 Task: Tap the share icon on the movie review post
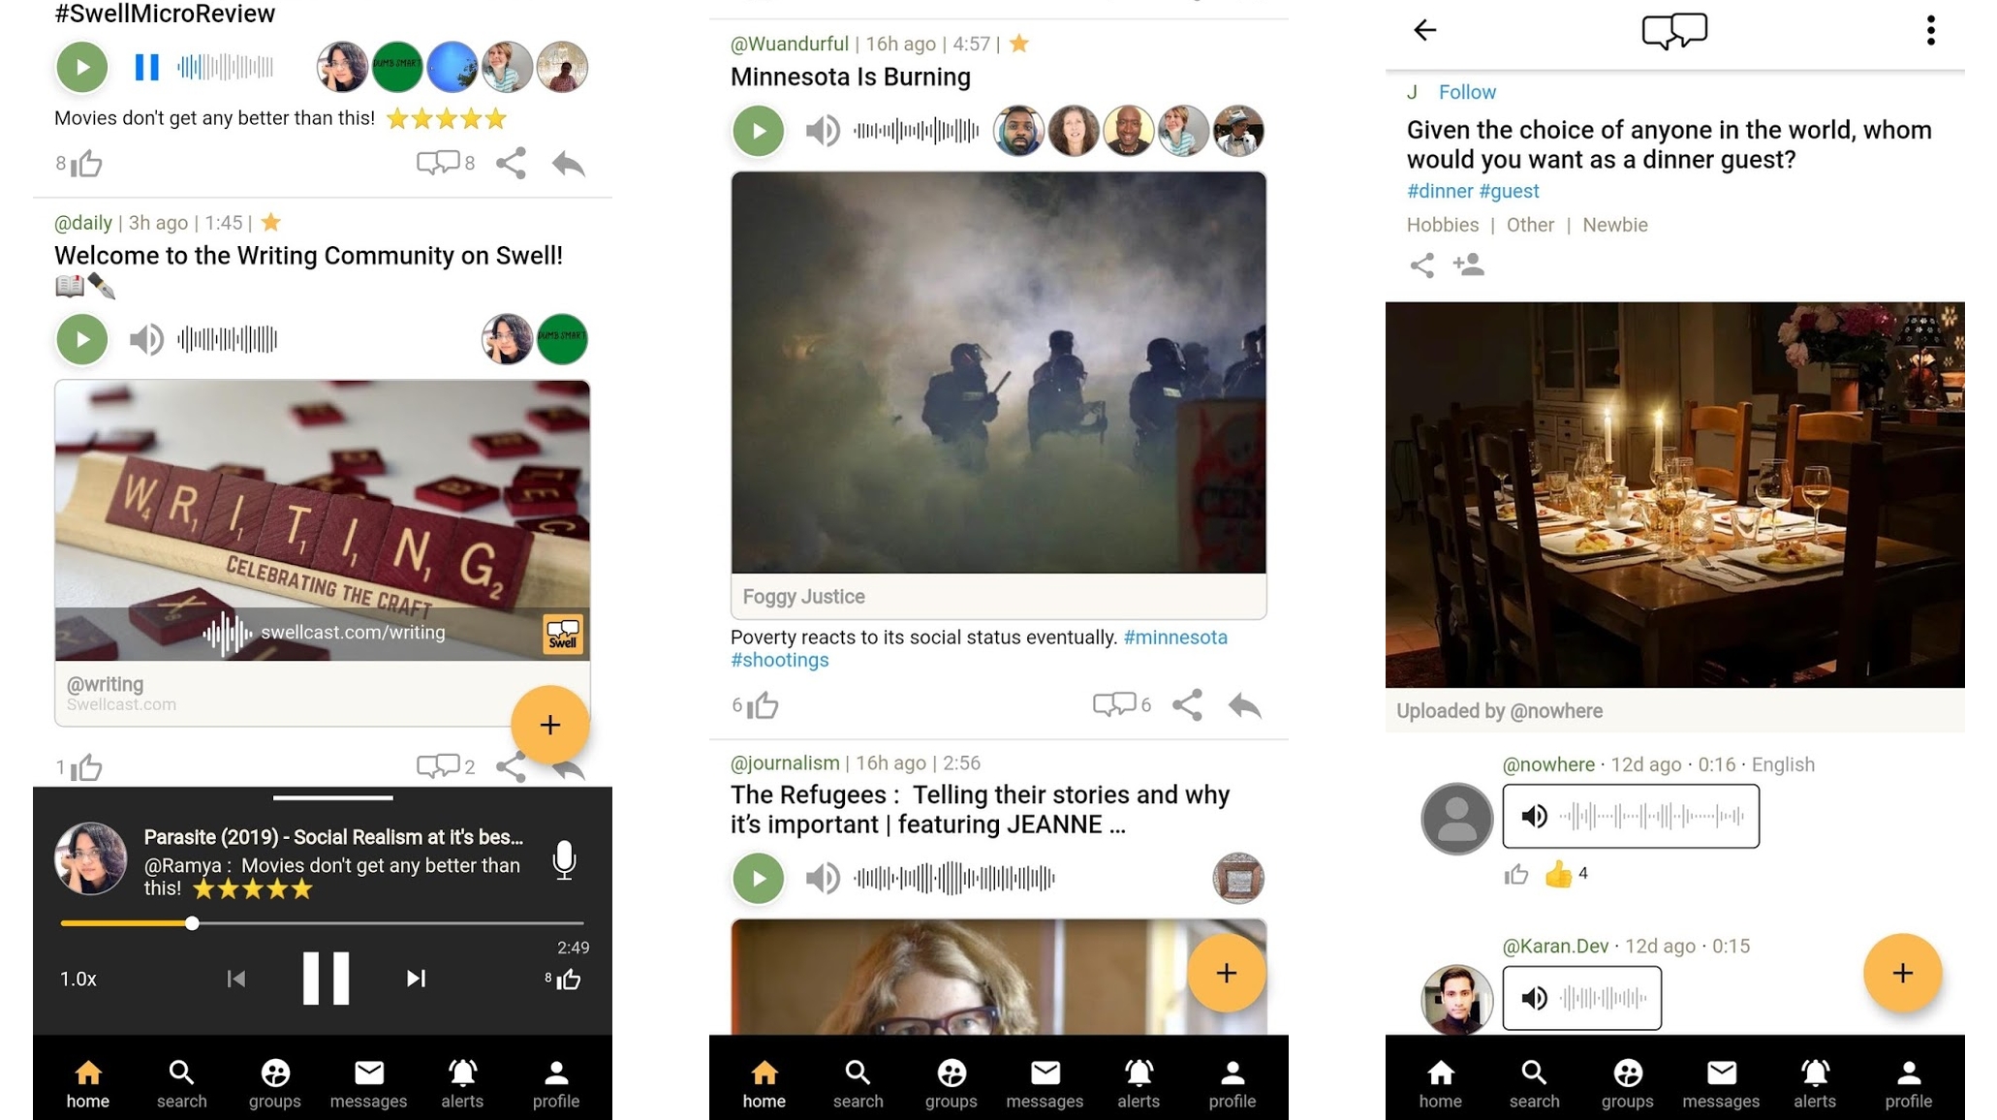512,165
